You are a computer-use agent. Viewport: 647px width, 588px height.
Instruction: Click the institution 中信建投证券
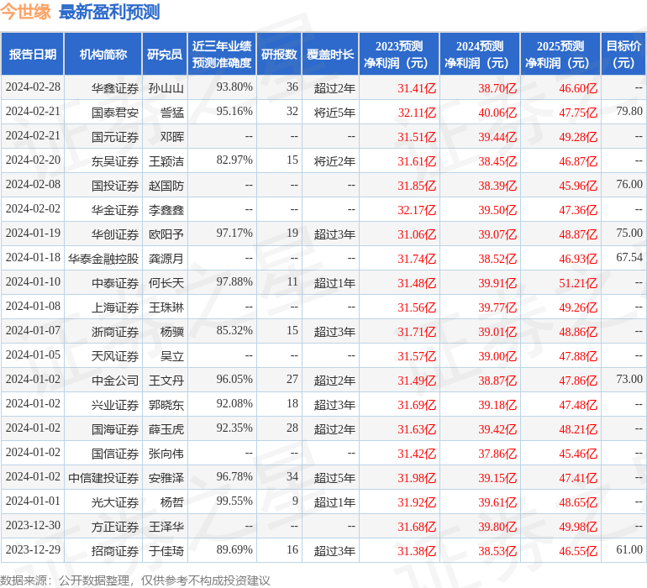tap(103, 478)
